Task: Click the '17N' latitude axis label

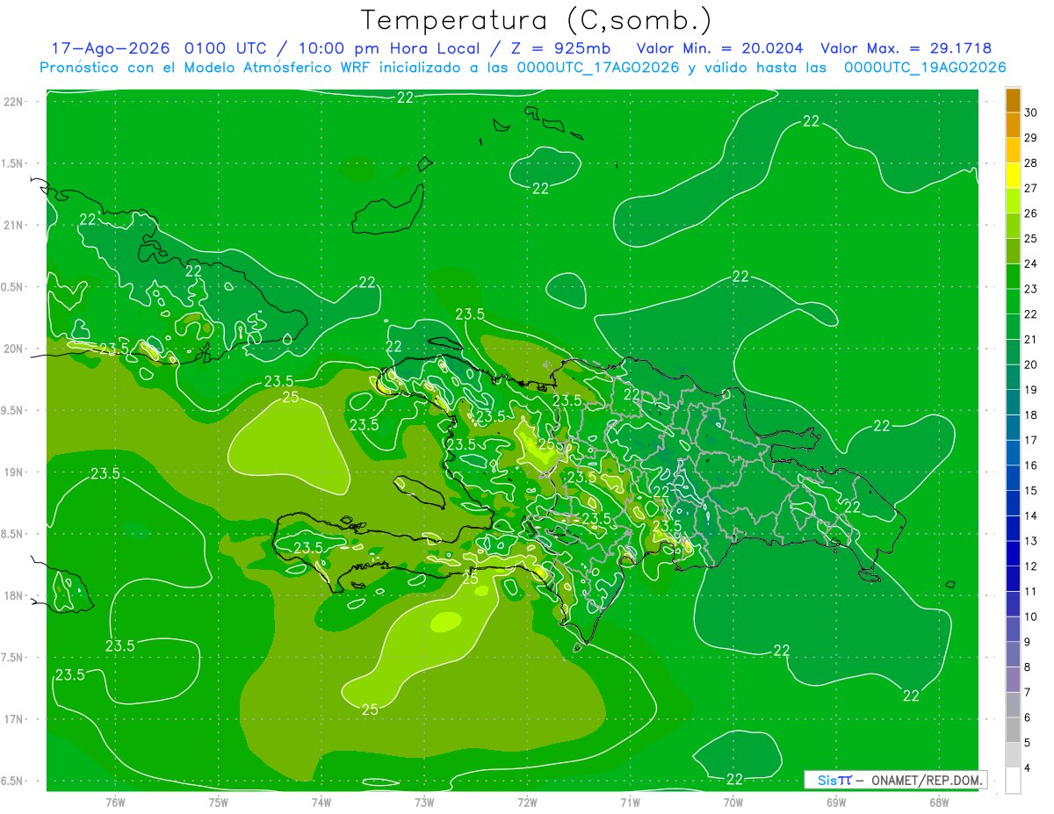Action: pos(14,719)
